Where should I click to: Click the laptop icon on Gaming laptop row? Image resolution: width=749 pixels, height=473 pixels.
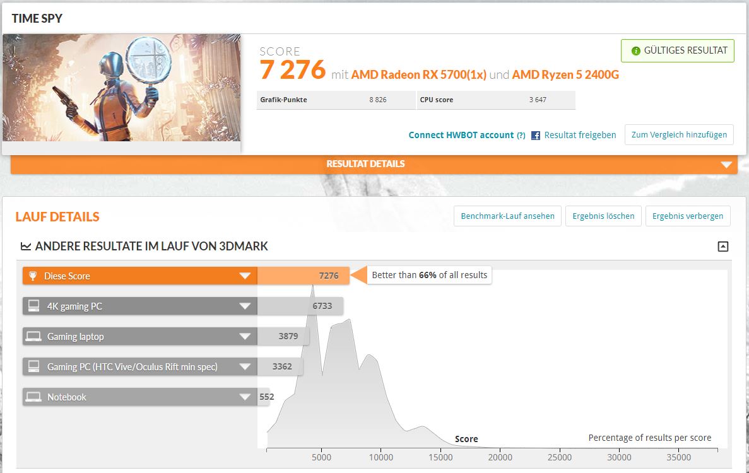[33, 337]
